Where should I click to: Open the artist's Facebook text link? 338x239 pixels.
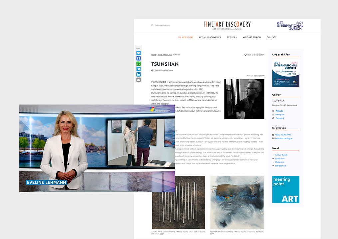pos(280,118)
